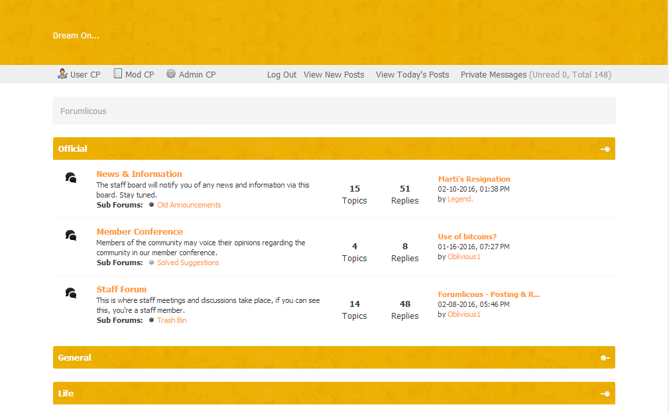Open View New Posts
The height and width of the screenshot is (413, 669).
click(x=334, y=75)
